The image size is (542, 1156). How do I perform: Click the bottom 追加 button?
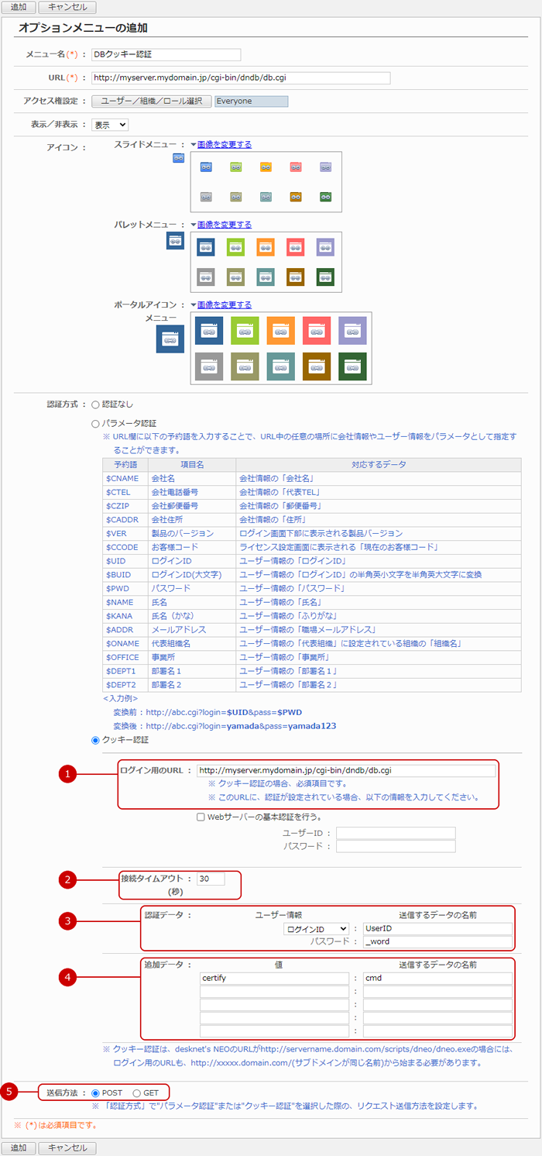[18, 1147]
